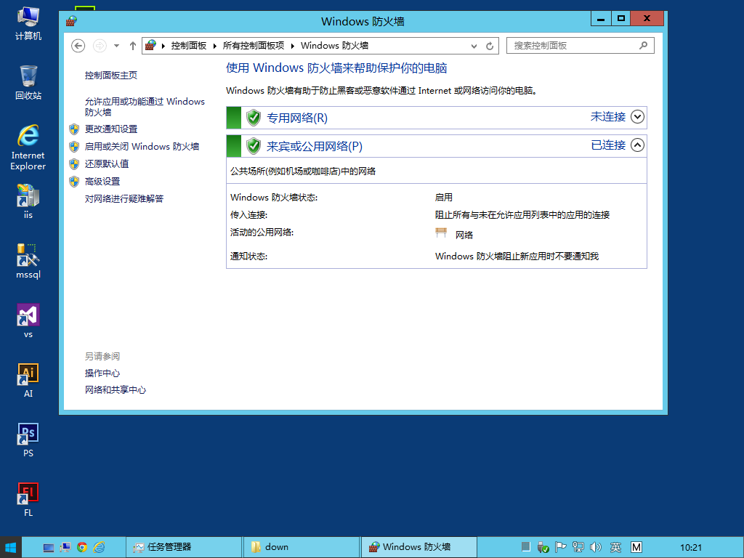Click the show desktop icon in taskbar
The image size is (744, 558).
click(x=49, y=548)
